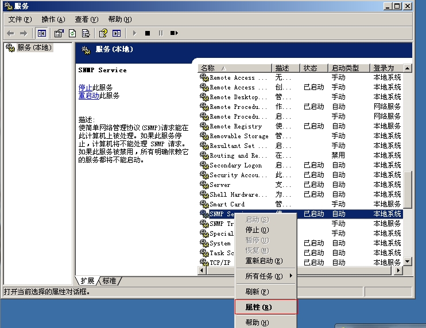Click the 重启动 this service link
Image resolution: width=426 pixels, height=328 pixels.
89,96
